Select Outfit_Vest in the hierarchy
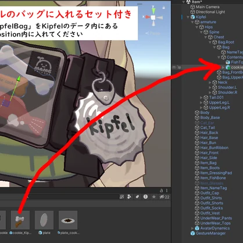Screen dimensions: 243x243 pos(210,213)
